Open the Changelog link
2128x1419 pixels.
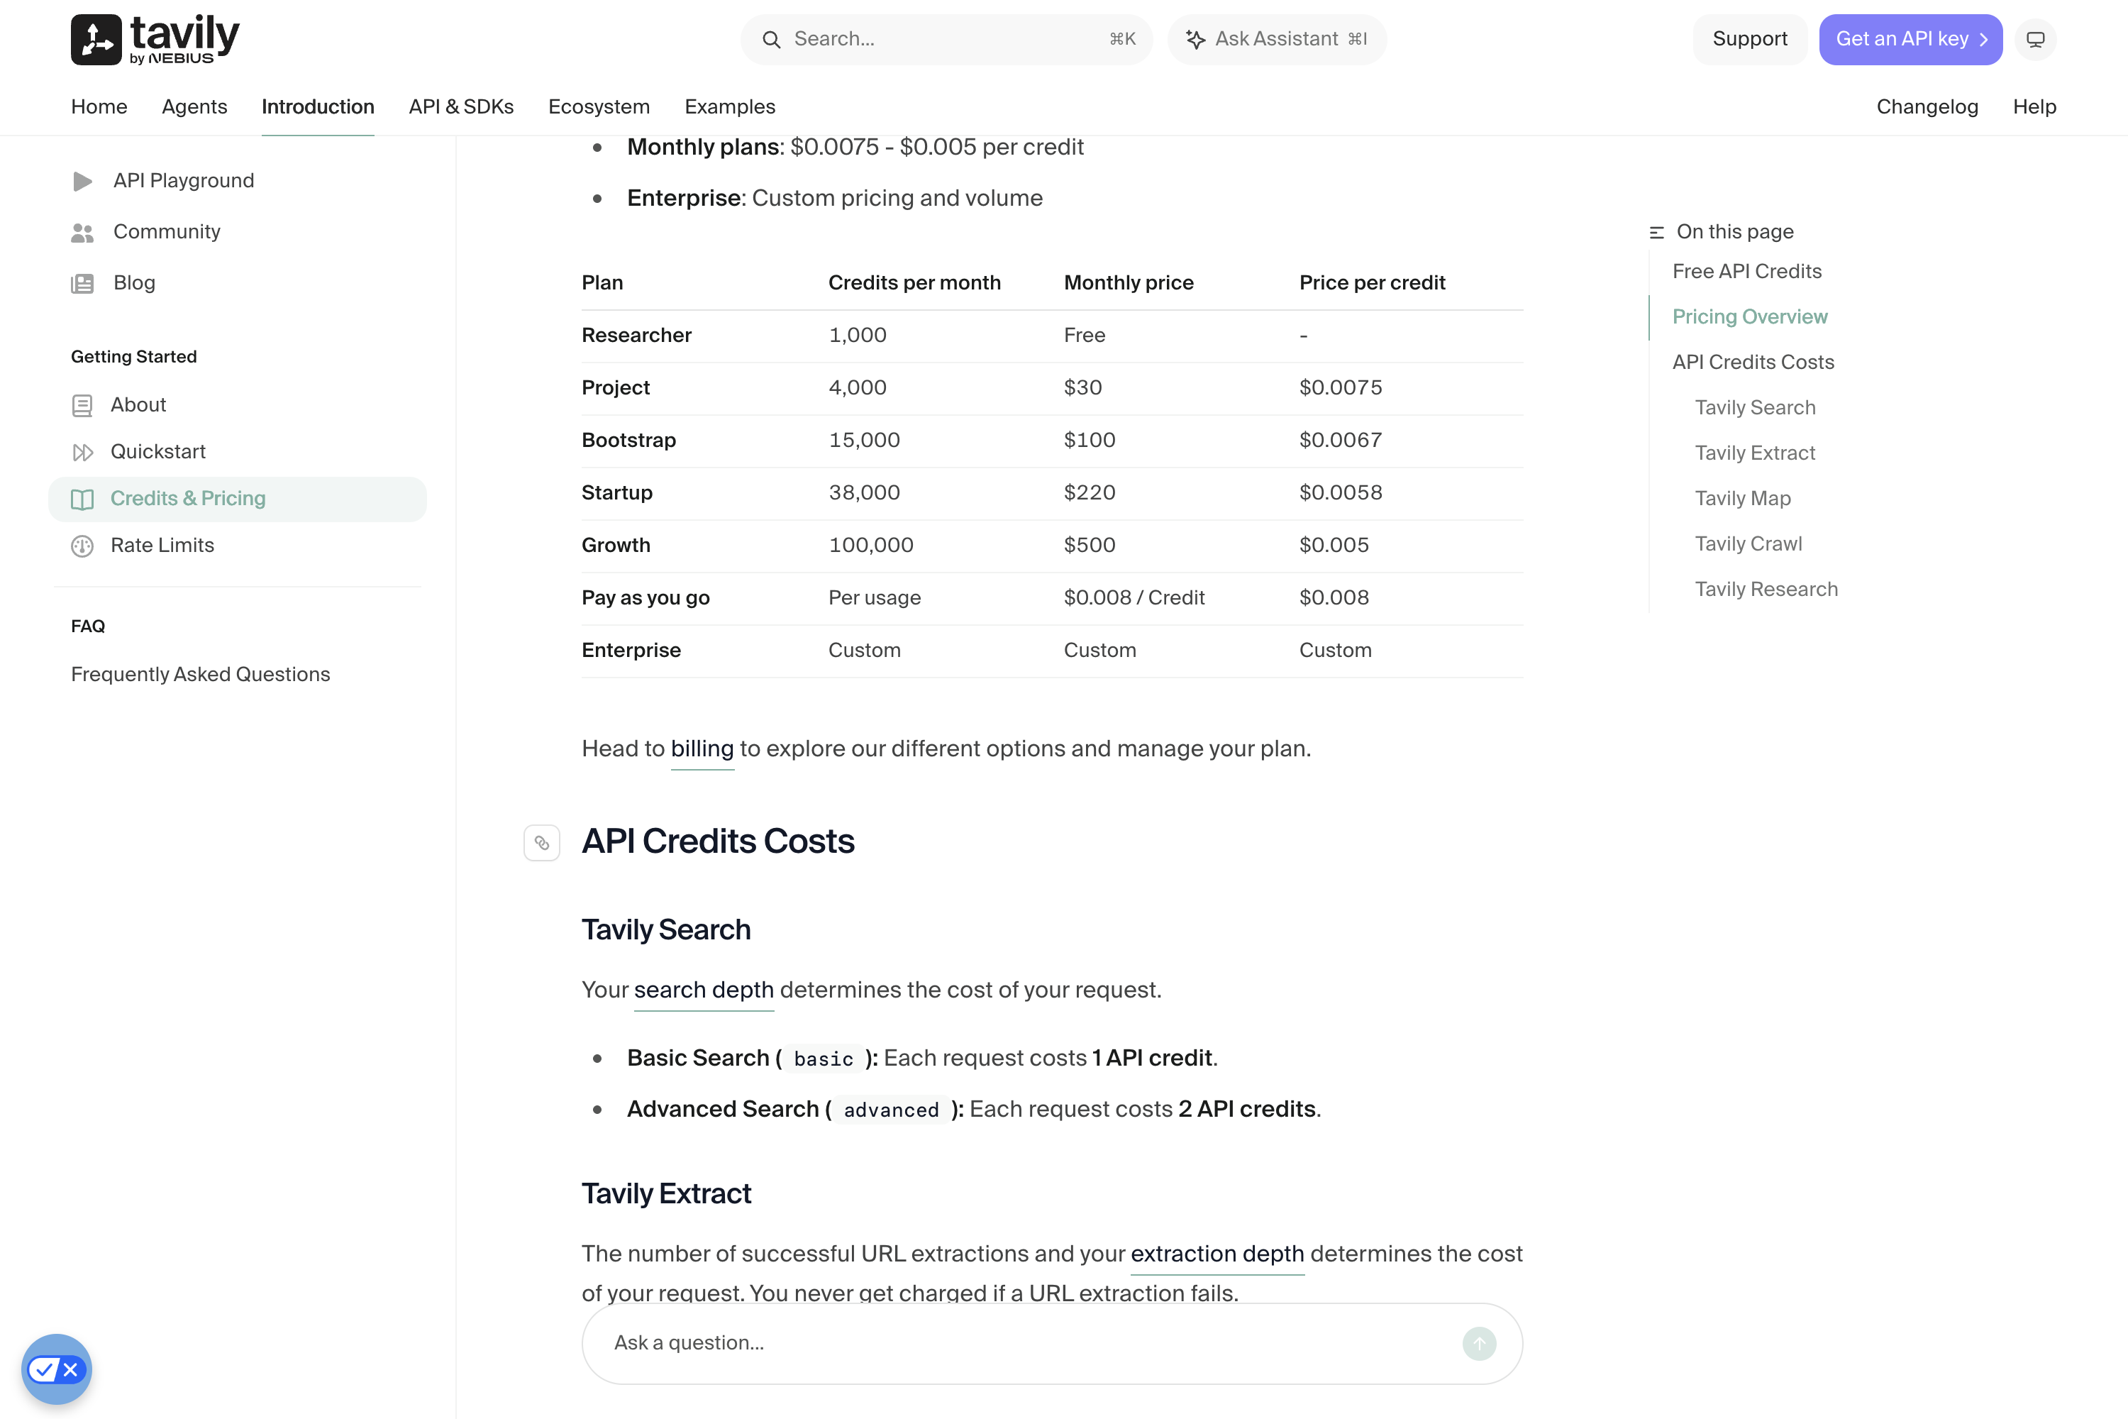click(x=1927, y=107)
